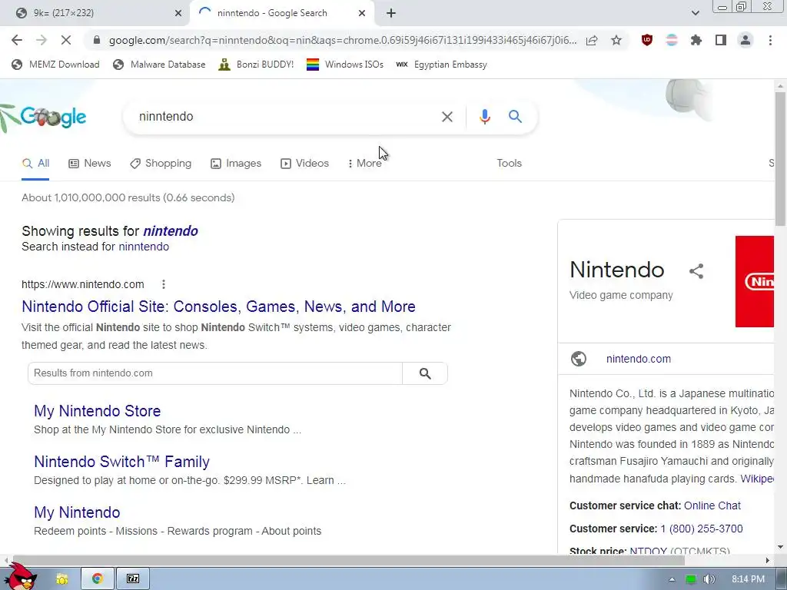Start voice search with microphone icon
This screenshot has height=590, width=787.
(x=484, y=117)
